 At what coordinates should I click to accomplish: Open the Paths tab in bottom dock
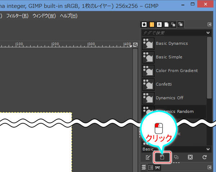click(158, 167)
